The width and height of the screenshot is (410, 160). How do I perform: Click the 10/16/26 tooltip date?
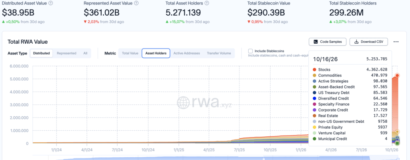325,59
